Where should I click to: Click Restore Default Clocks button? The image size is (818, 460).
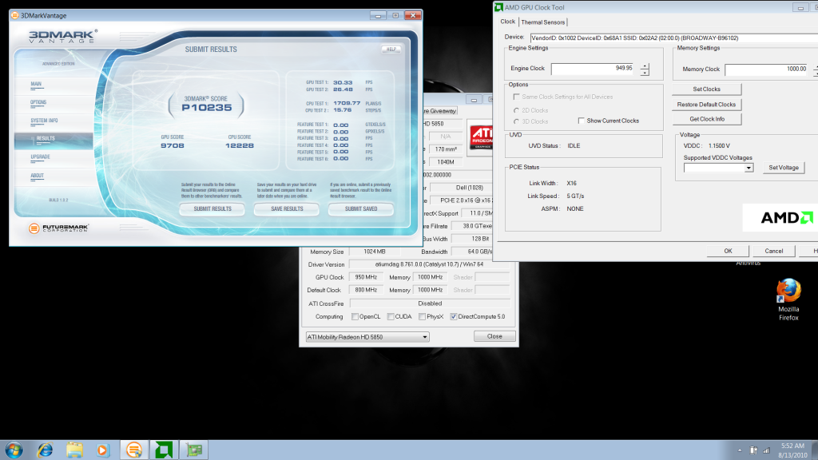[706, 105]
